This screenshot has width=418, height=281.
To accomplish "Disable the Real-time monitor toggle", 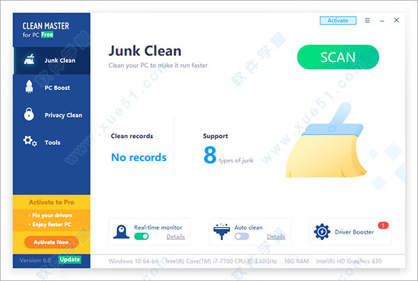I will (x=141, y=236).
